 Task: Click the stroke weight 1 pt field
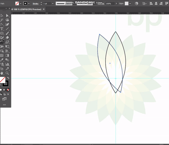click(47, 4)
